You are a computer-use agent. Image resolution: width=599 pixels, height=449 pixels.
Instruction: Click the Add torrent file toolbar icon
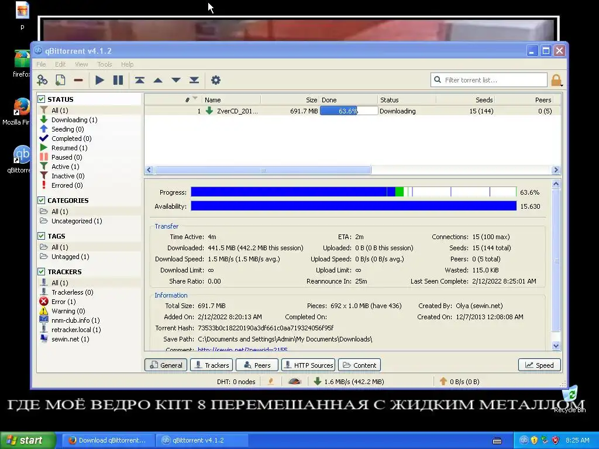coord(60,80)
